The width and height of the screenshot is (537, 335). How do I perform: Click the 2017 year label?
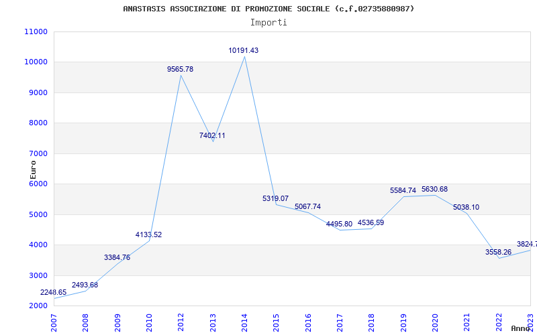[x=340, y=323]
